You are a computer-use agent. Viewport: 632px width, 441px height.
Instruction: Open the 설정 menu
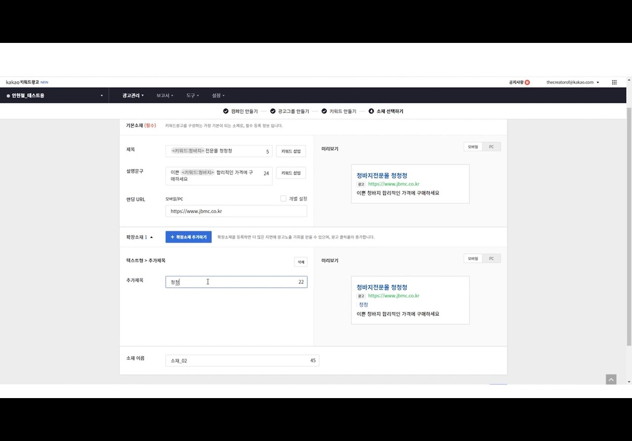tap(218, 96)
